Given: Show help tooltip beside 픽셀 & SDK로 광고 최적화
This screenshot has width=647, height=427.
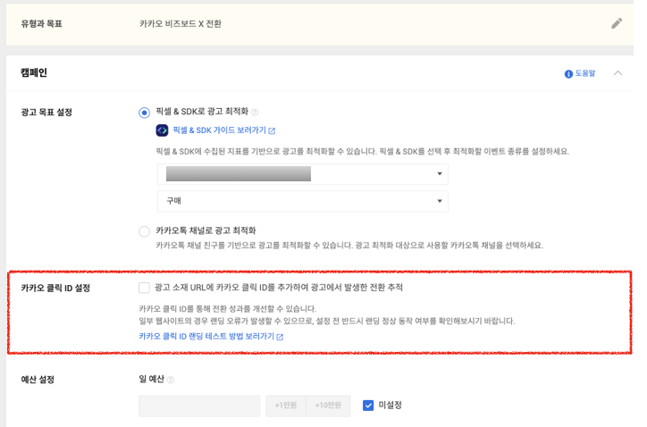Looking at the screenshot, I should (255, 113).
